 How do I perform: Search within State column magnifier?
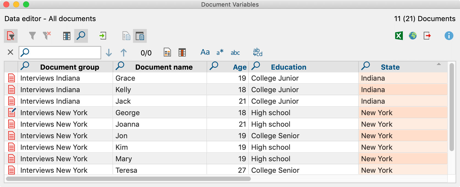pyautogui.click(x=366, y=66)
